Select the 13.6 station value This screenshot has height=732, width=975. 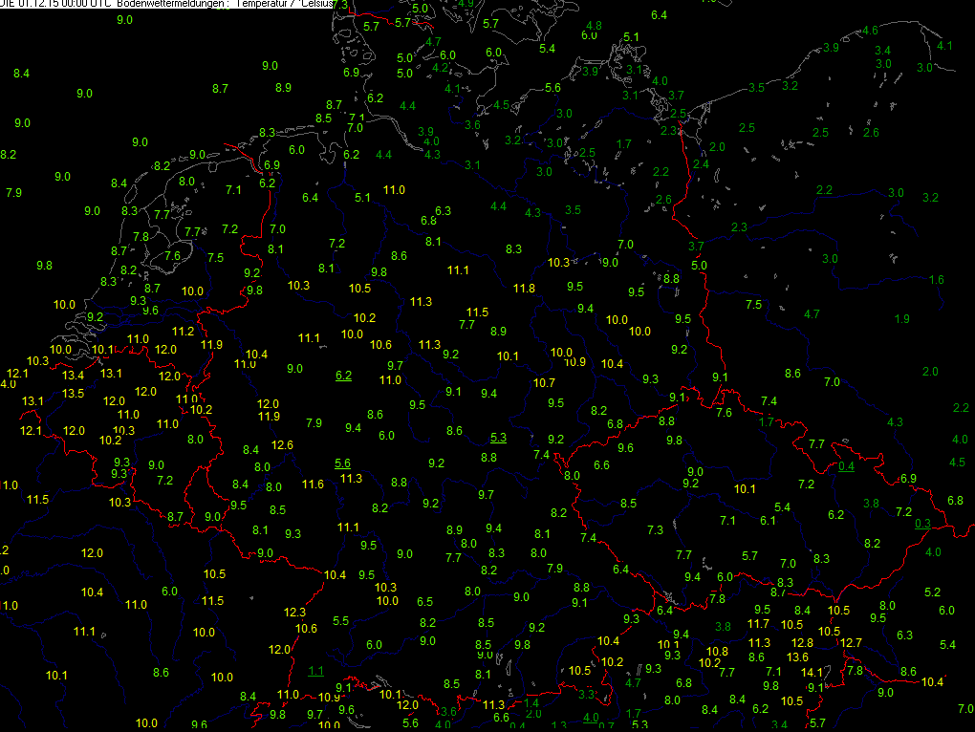(797, 657)
